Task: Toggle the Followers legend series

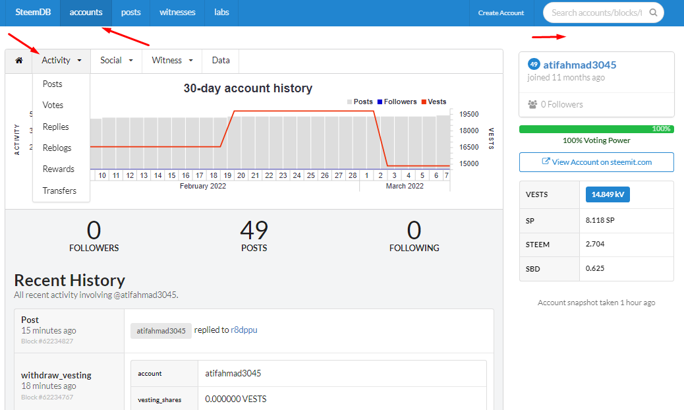Action: (397, 102)
